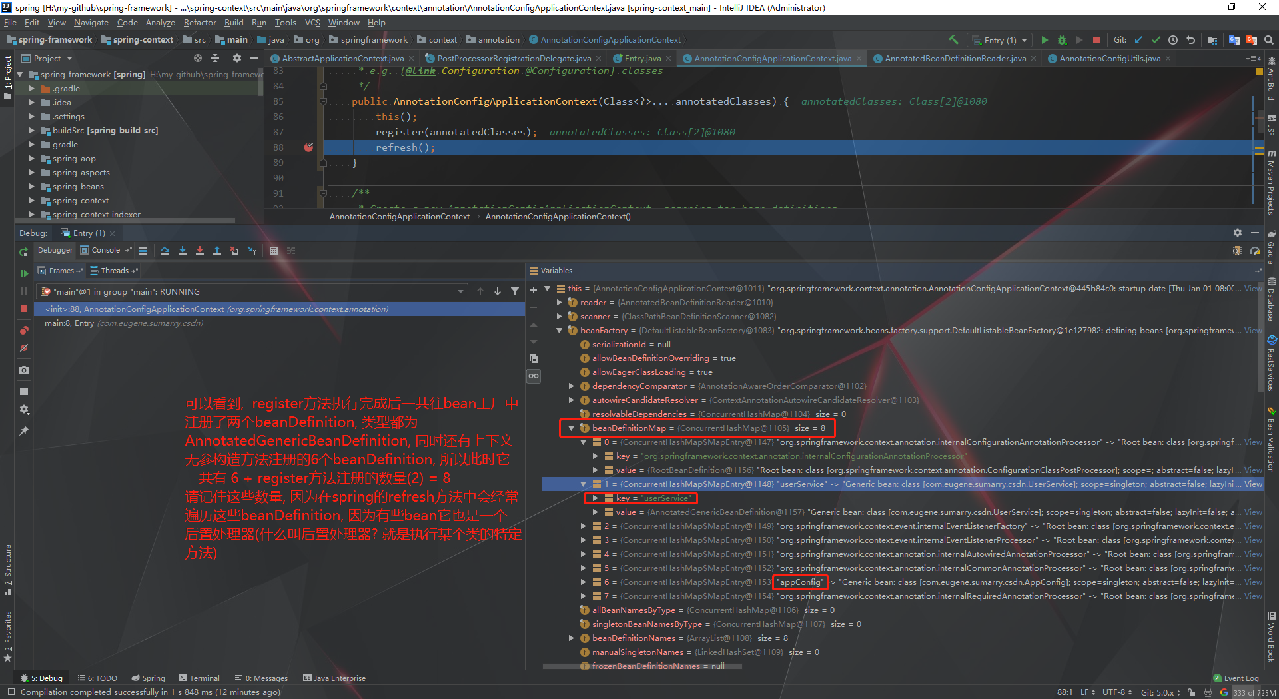Collapse the beanDefinitionMap node

pyautogui.click(x=572, y=428)
